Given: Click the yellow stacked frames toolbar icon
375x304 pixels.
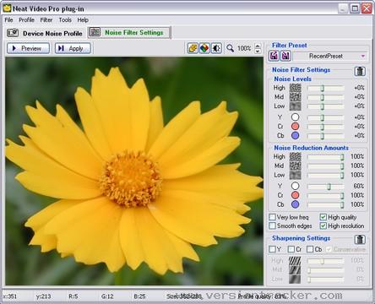Looking at the screenshot, I should point(193,48).
